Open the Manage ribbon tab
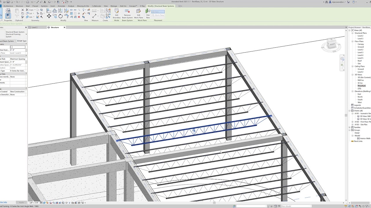Screen dimensions: 371x208 pos(114,6)
